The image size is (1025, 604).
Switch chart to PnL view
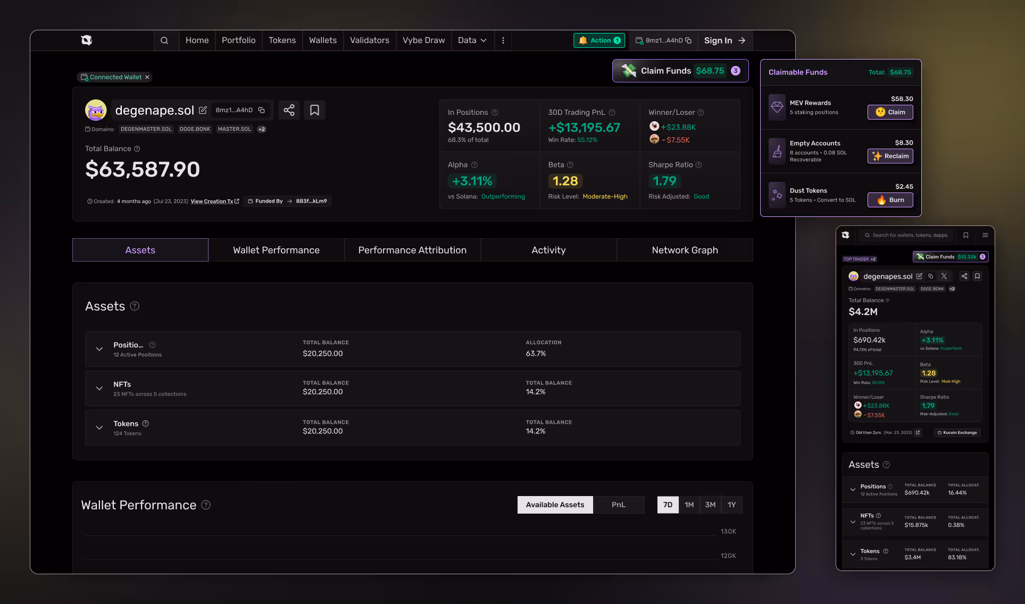pos(618,505)
